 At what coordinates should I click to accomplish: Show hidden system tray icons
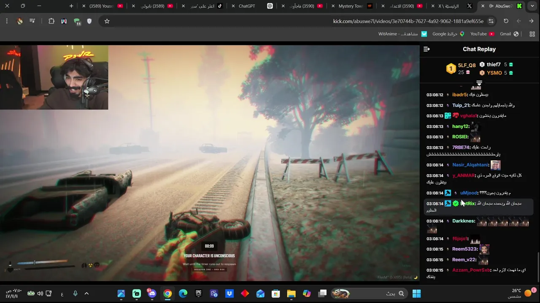point(86,293)
